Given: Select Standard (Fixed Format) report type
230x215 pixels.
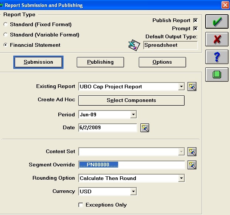Looking at the screenshot, I should pyautogui.click(x=5, y=25).
